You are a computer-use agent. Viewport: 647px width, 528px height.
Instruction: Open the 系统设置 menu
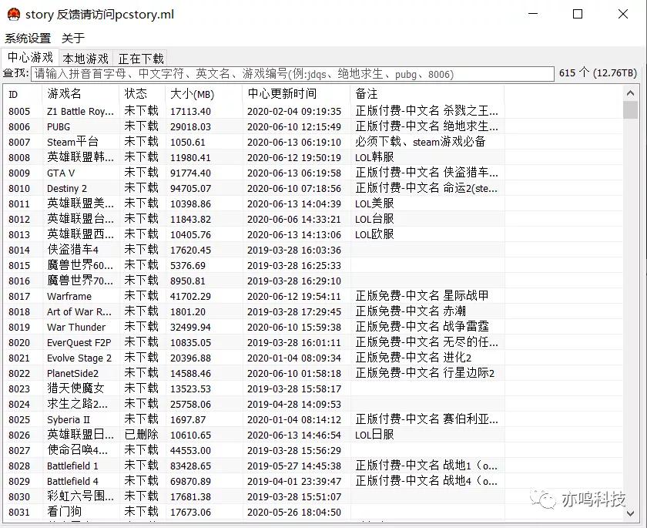pyautogui.click(x=28, y=37)
